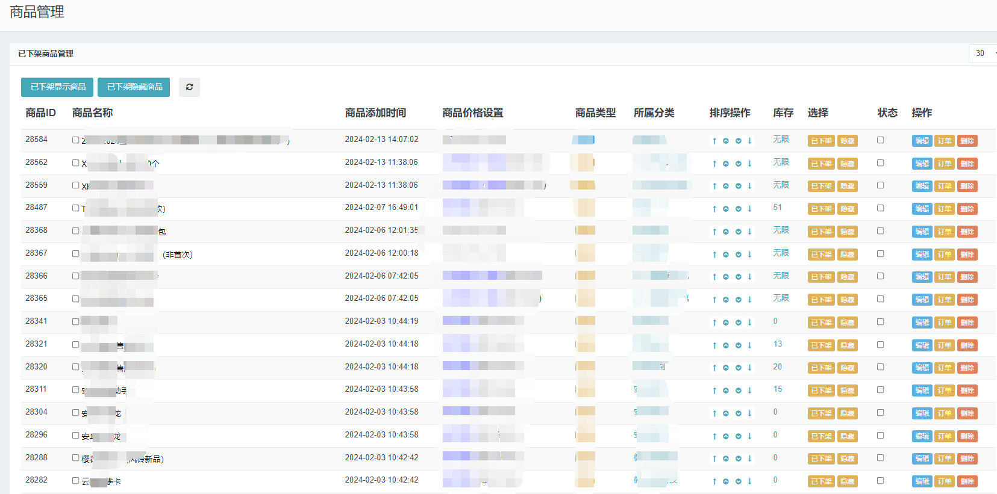Image resolution: width=997 pixels, height=494 pixels.
Task: Click the refresh icon button
Action: coord(189,87)
